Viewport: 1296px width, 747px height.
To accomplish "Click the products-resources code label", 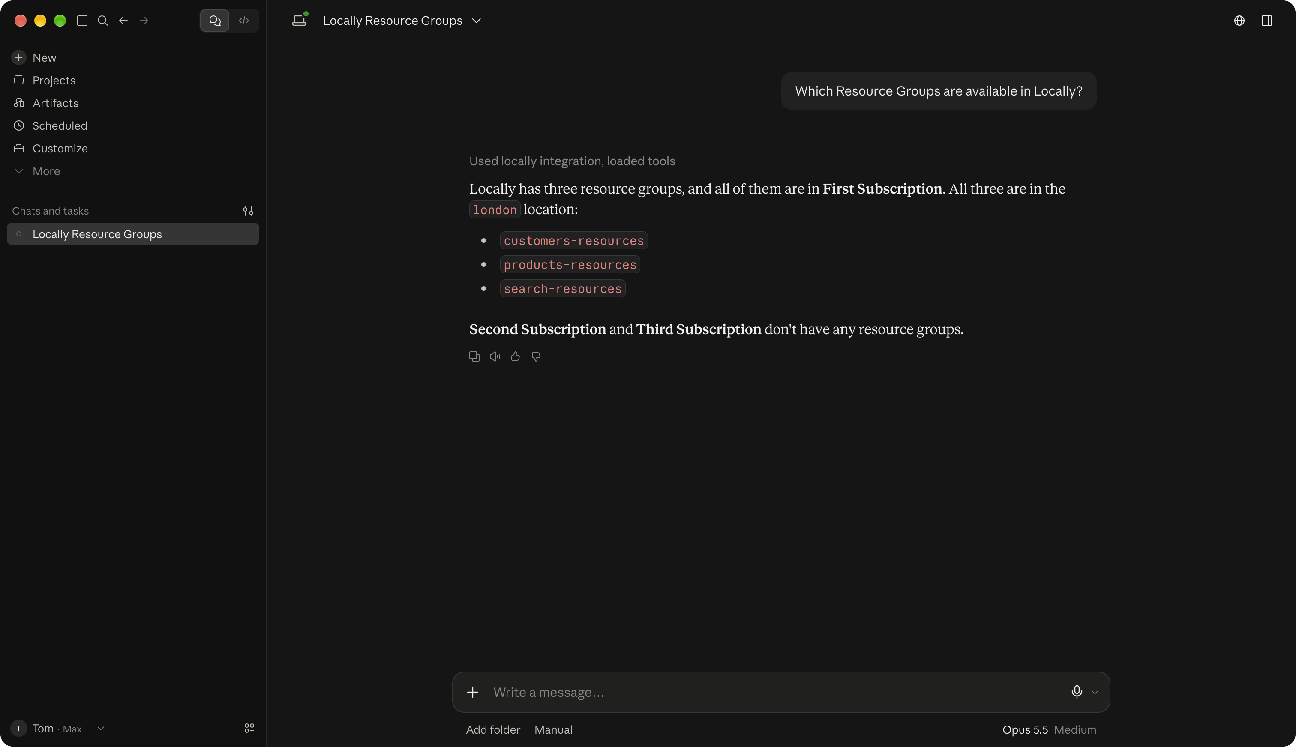I will (570, 265).
